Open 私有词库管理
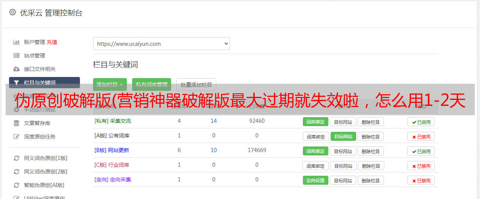 pyautogui.click(x=152, y=84)
